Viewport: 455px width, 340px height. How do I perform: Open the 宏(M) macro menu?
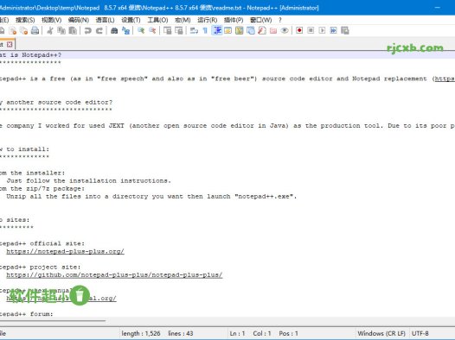[x=183, y=20]
